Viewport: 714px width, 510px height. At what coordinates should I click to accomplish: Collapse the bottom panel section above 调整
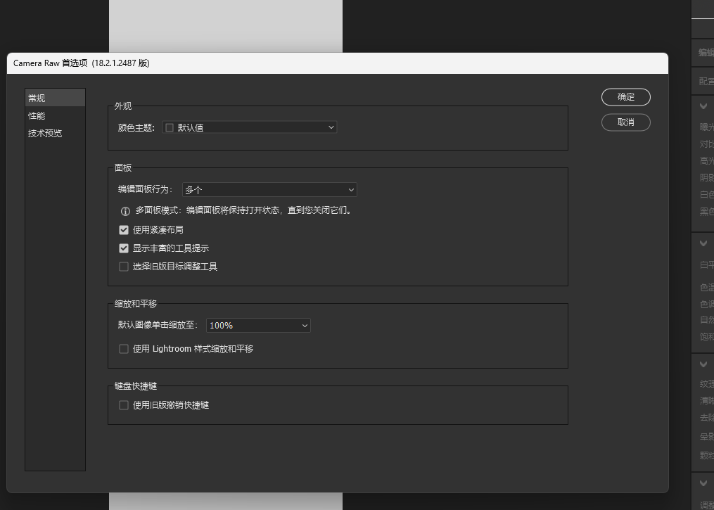coord(703,483)
